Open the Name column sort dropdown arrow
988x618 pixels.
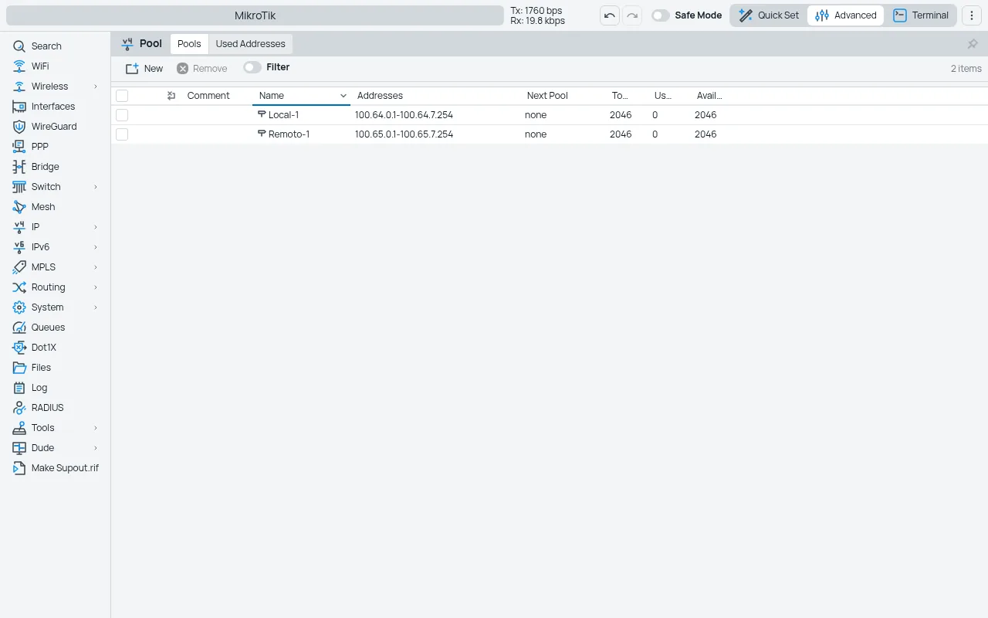click(343, 96)
